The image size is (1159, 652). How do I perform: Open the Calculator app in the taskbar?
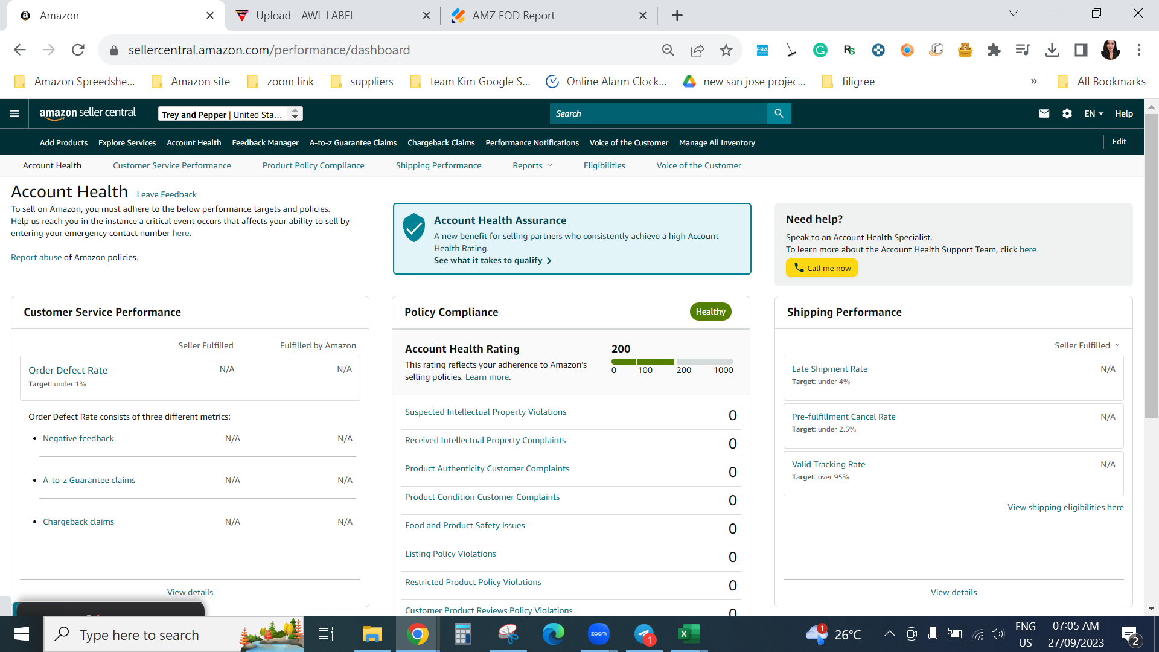(x=463, y=634)
